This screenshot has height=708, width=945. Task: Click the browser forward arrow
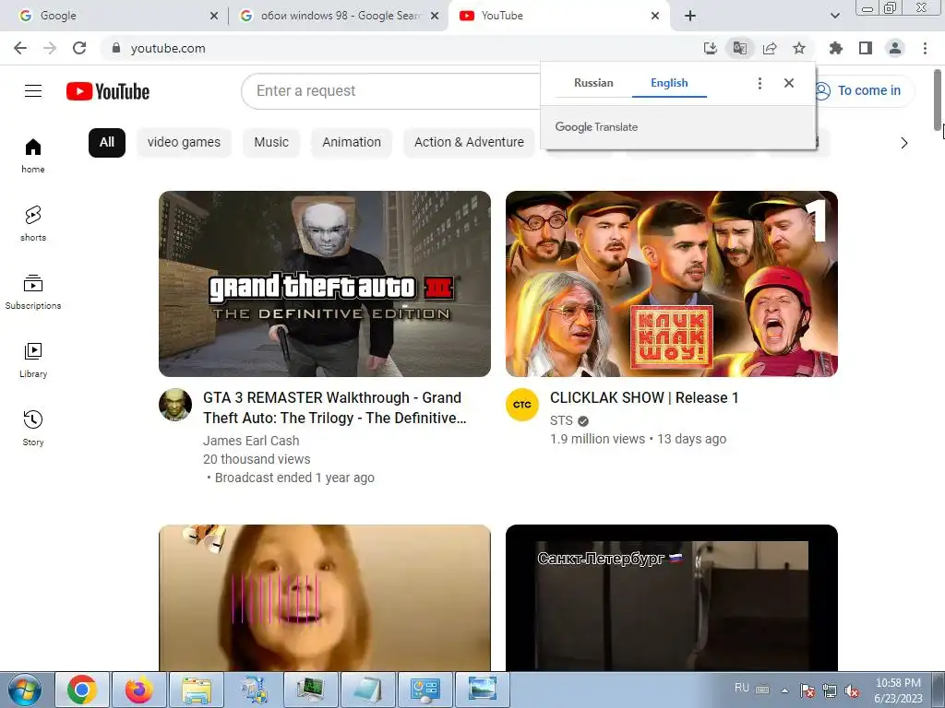click(x=50, y=48)
